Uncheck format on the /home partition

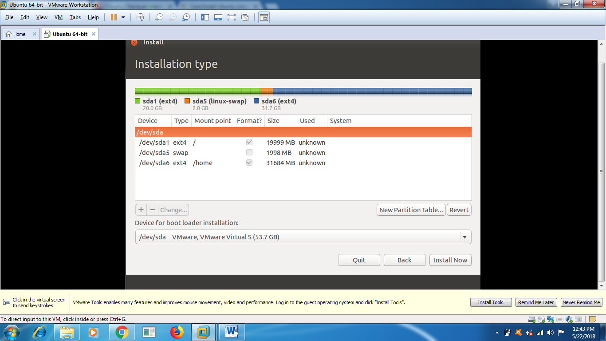[x=249, y=163]
